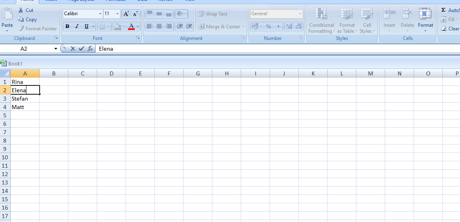
Task: Bottom align cell contents
Action: (x=169, y=14)
